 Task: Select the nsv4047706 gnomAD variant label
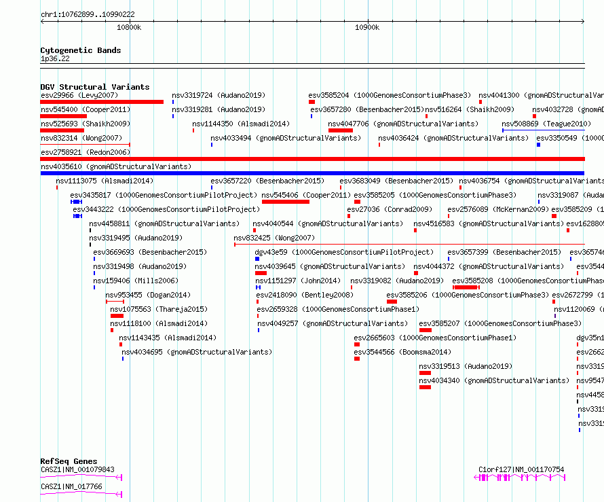tap(403, 124)
